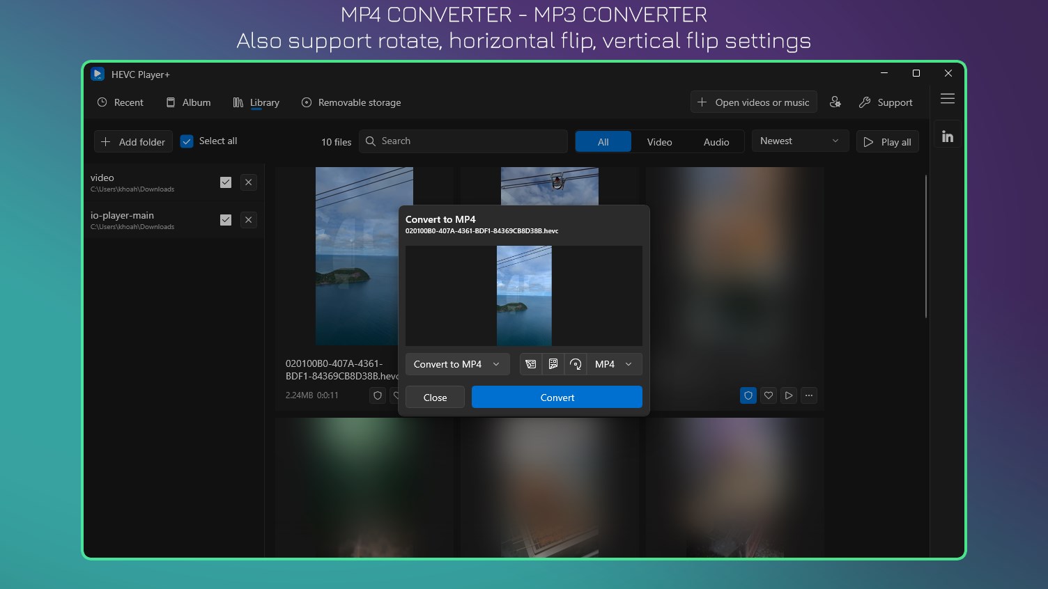Open the Newest sort dropdown

[800, 141]
